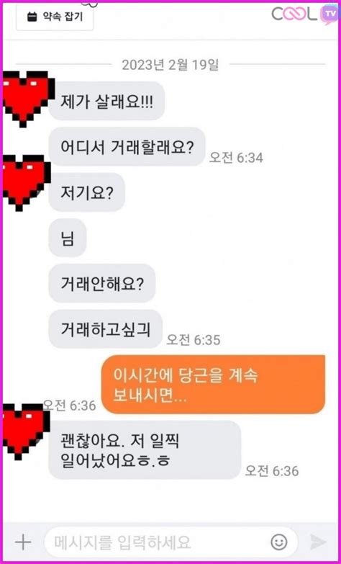341x564 pixels.
Task: Tap the COOL TV logo
Action: tap(305, 14)
